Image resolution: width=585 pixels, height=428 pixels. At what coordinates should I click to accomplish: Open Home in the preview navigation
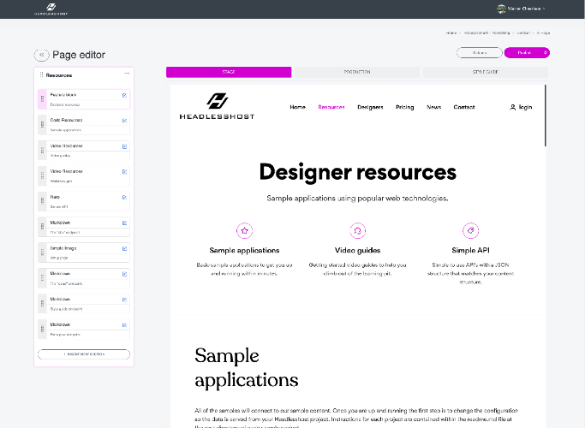click(x=298, y=107)
